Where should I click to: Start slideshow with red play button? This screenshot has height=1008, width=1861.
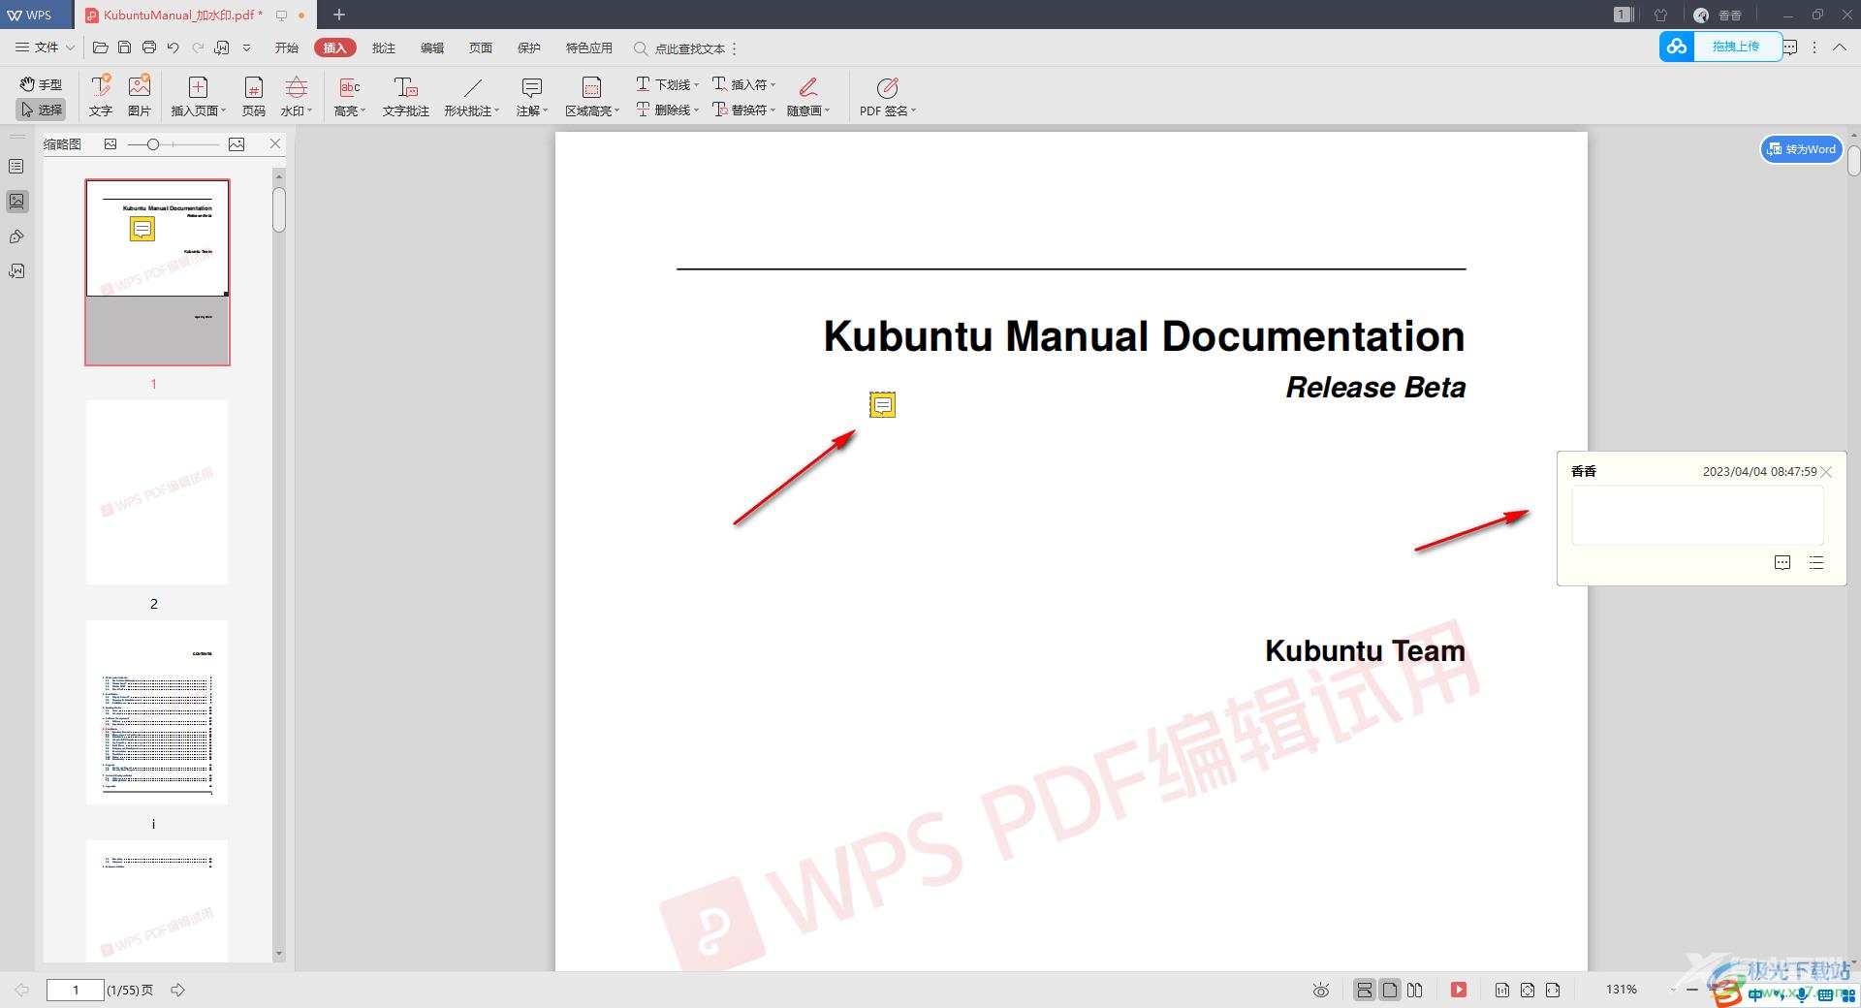click(x=1459, y=990)
